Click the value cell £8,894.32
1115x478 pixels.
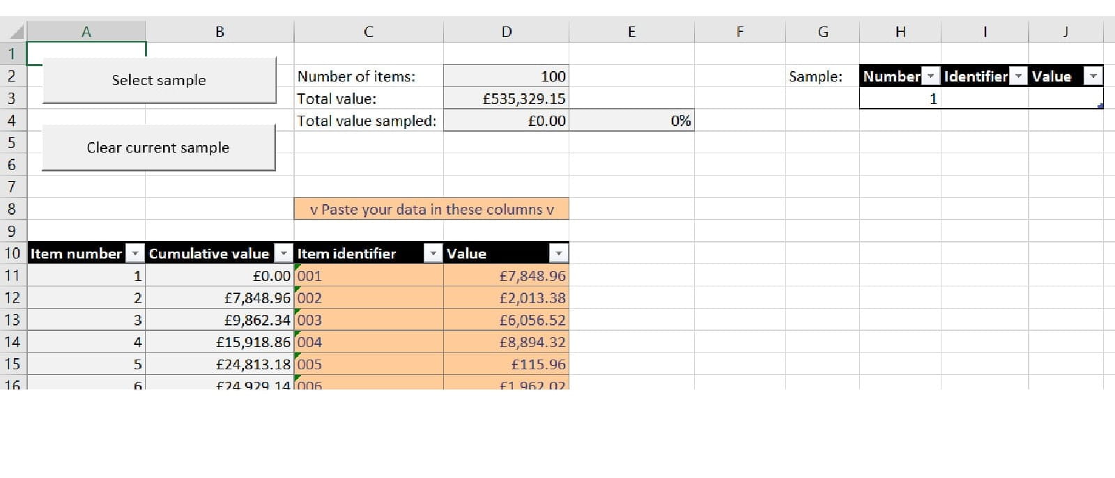506,342
